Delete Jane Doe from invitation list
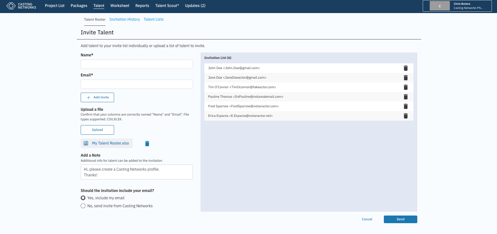Viewport: 497px width, 234px height. (x=406, y=78)
